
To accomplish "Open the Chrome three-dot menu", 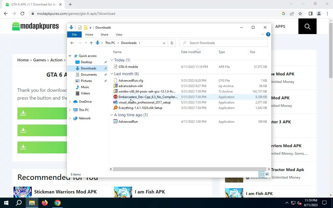I will [327, 14].
